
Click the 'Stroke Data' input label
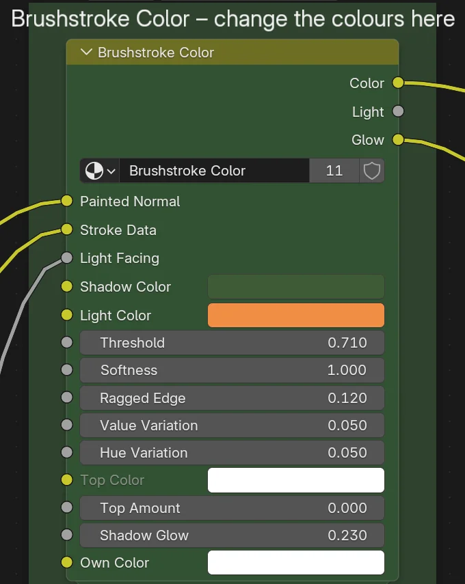click(118, 230)
